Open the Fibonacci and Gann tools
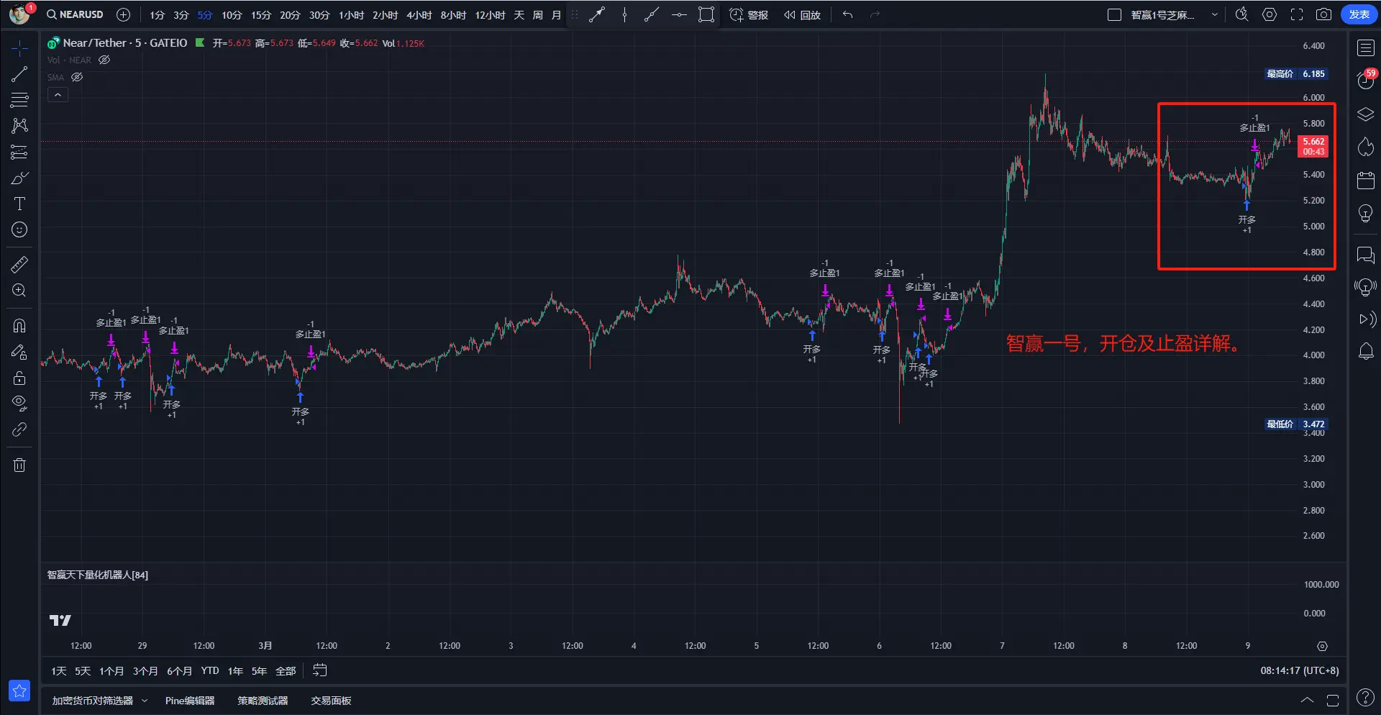The image size is (1381, 715). pyautogui.click(x=19, y=100)
